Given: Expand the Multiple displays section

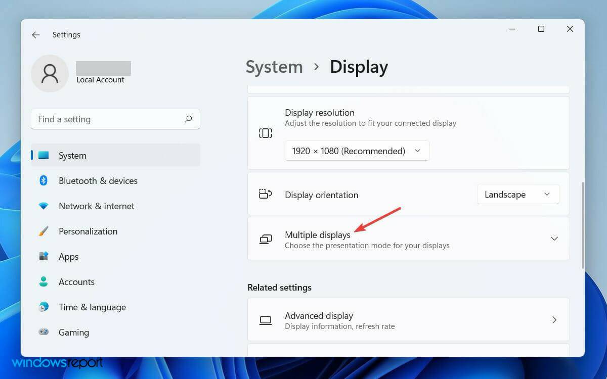Looking at the screenshot, I should (554, 239).
